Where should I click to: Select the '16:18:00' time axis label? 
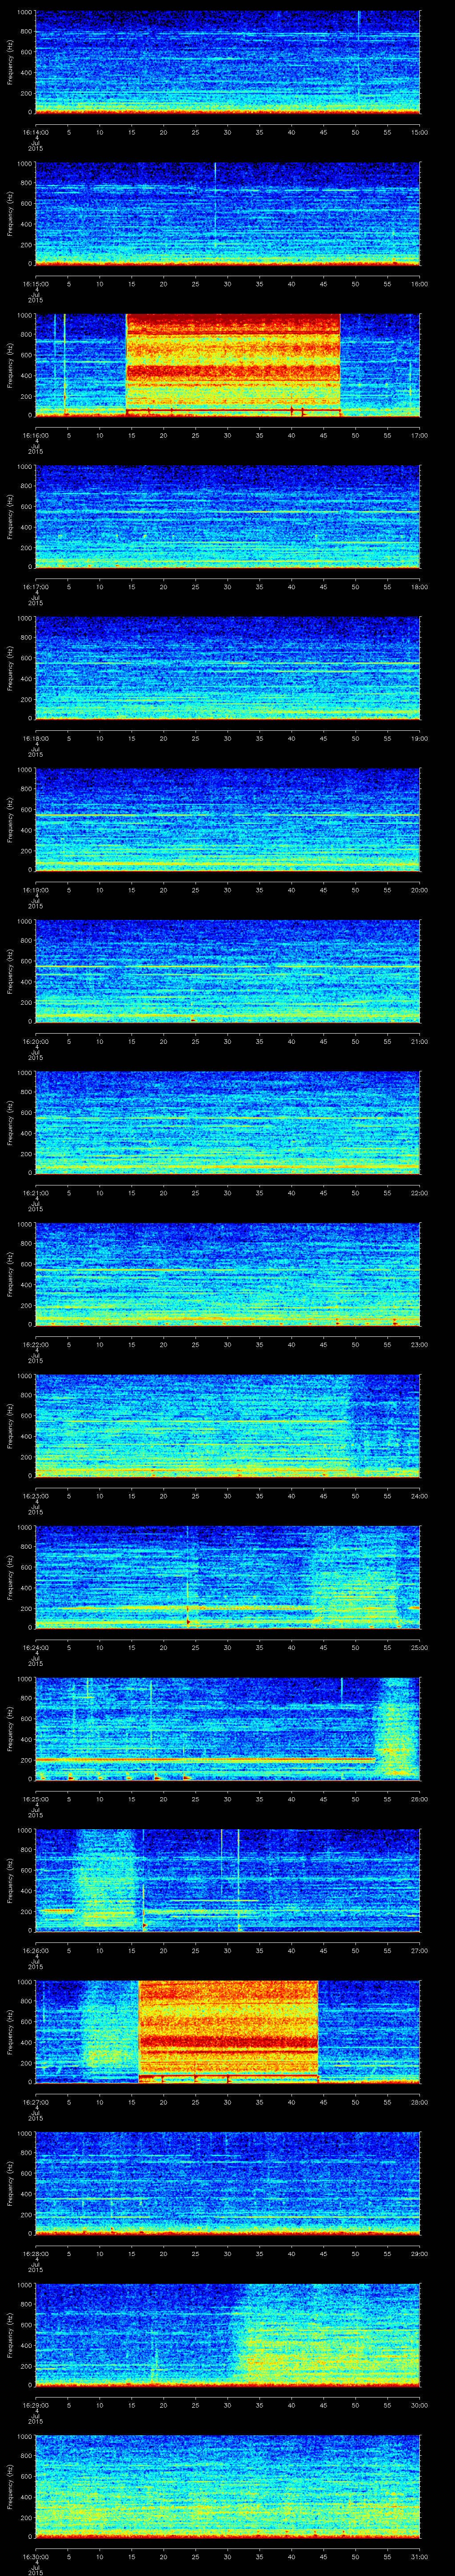35,739
